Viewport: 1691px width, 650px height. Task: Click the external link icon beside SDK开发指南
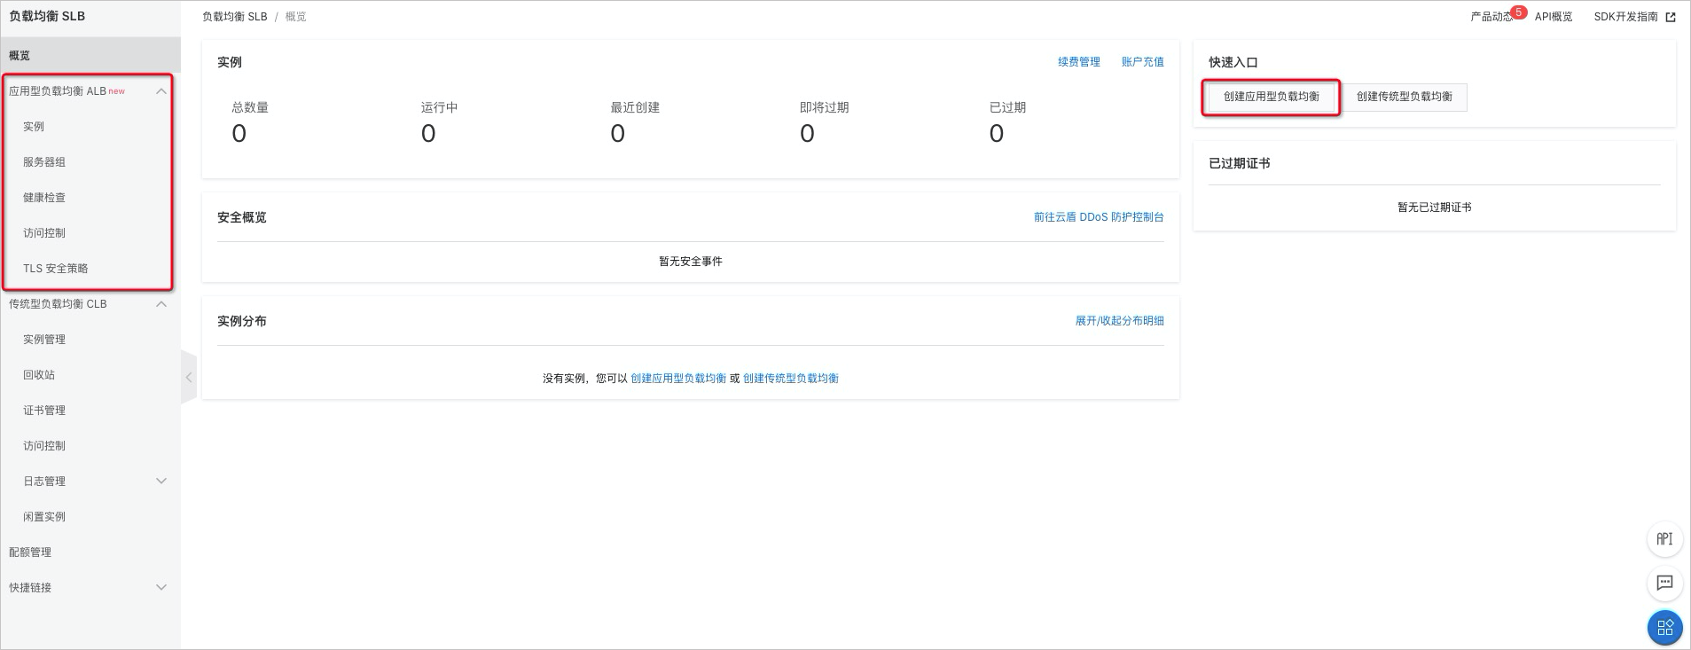click(1671, 17)
